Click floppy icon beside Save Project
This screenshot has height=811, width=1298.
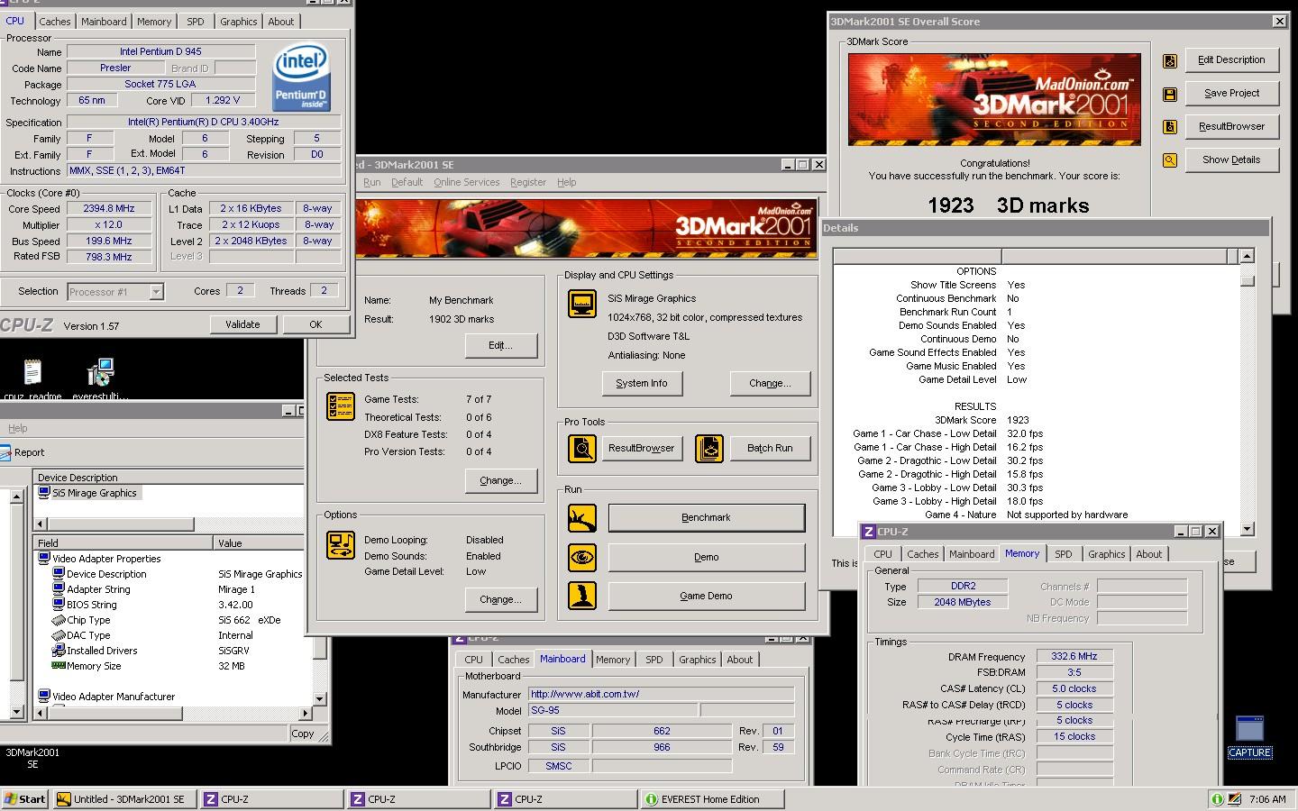1170,94
